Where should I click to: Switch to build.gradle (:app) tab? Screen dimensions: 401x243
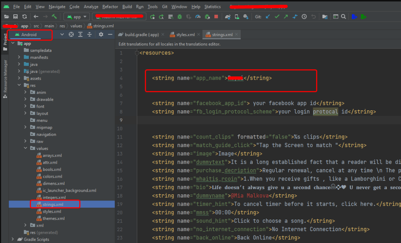click(x=141, y=35)
